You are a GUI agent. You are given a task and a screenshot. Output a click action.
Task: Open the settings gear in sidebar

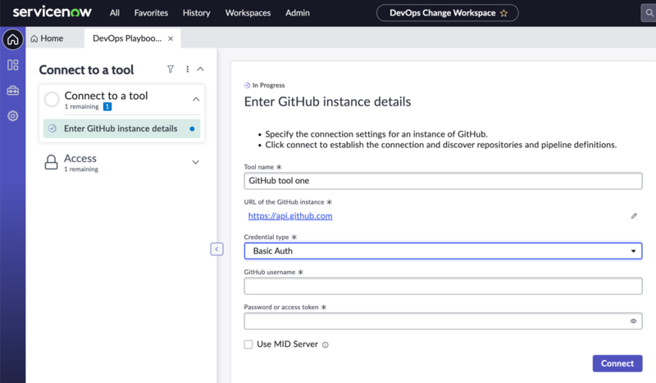[13, 115]
